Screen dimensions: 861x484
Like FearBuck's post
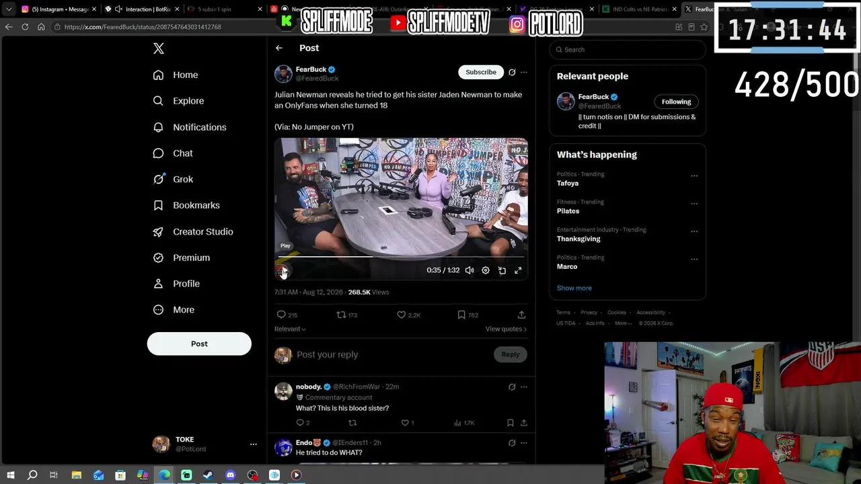[x=408, y=315]
